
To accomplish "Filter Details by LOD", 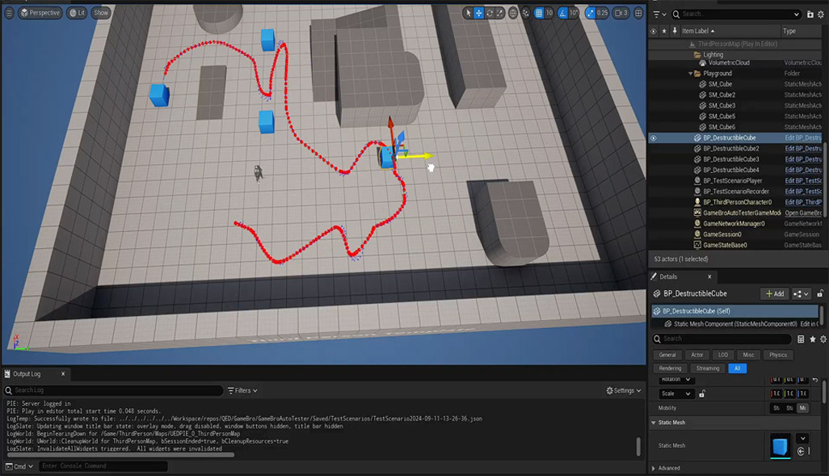I will click(723, 355).
